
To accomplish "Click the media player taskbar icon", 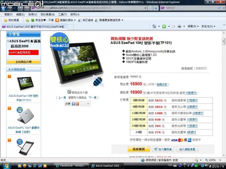I will coord(19,166).
